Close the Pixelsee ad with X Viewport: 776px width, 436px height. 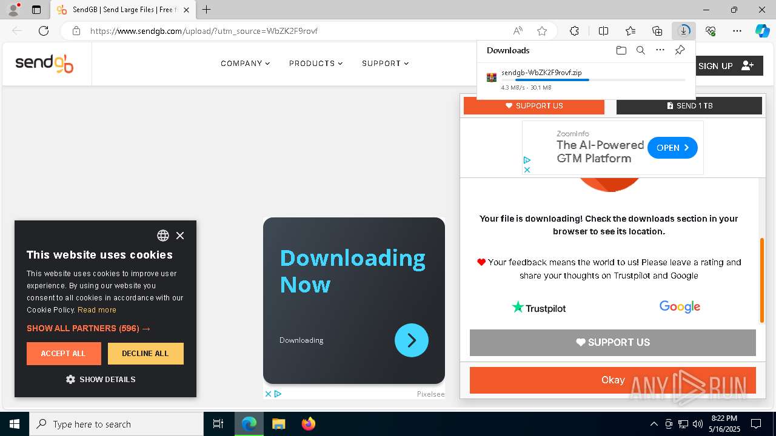coord(268,394)
